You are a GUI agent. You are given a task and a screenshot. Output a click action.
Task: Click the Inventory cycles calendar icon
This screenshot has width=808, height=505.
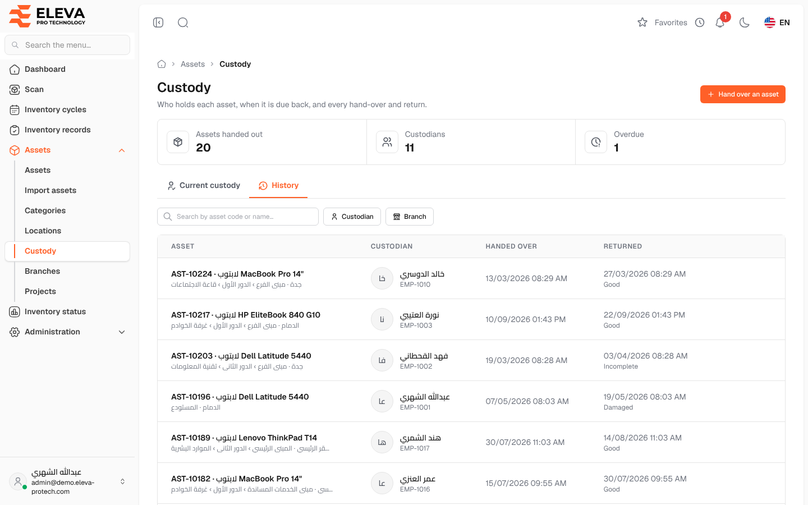pos(15,110)
